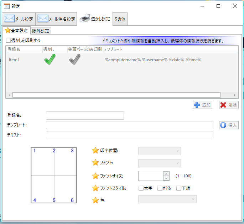
Task: Choose position 6 in the page layout preview
Action: tap(72, 200)
